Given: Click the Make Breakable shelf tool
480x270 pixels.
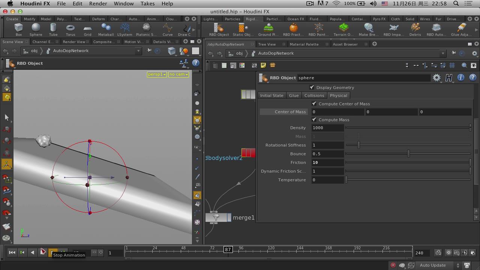Looking at the screenshot, I should [369, 30].
